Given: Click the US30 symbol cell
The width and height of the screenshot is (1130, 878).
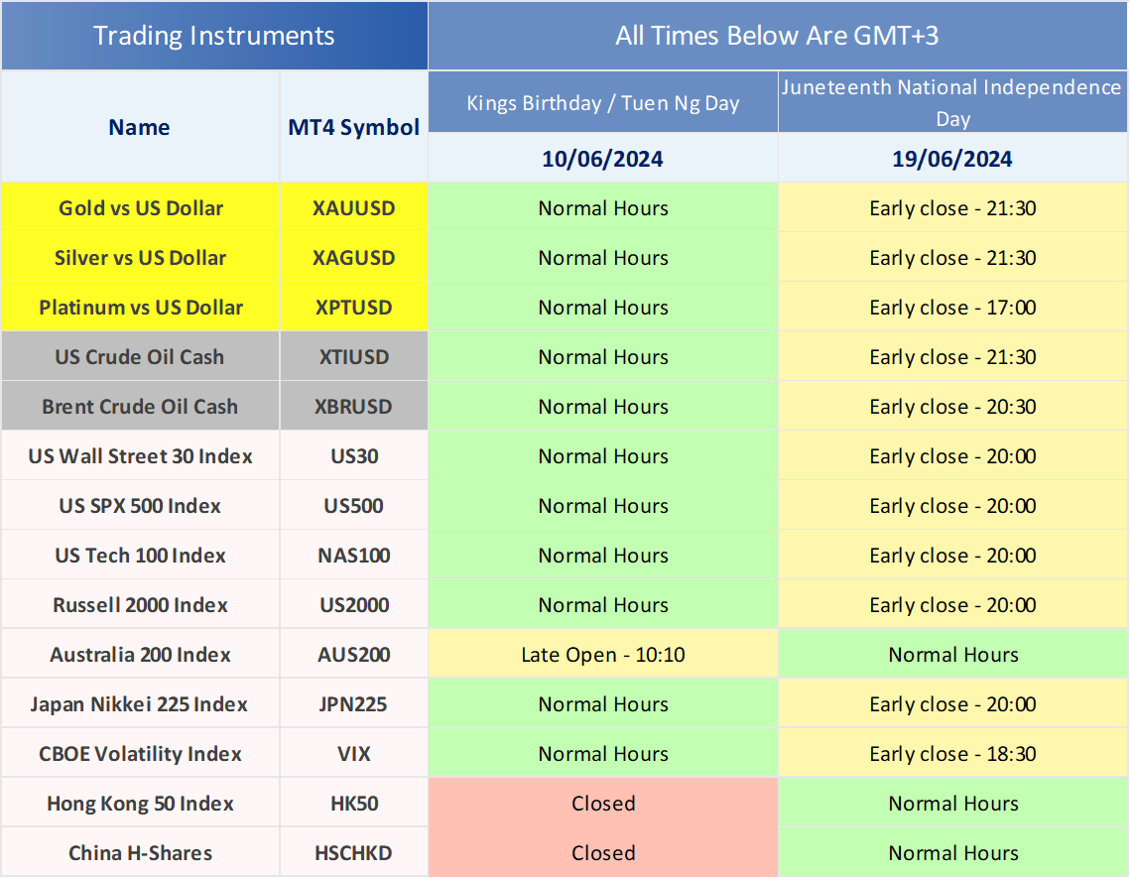Looking at the screenshot, I should 354,456.
